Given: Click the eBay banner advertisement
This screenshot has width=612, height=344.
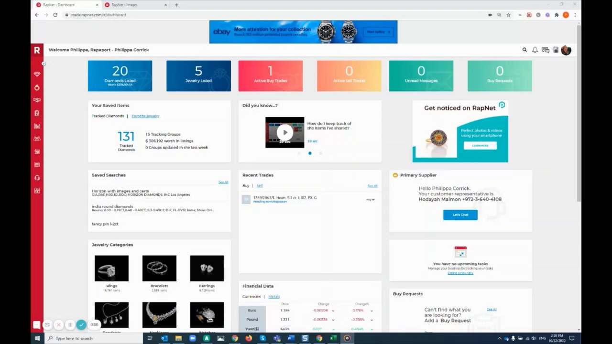Looking at the screenshot, I should [x=303, y=32].
